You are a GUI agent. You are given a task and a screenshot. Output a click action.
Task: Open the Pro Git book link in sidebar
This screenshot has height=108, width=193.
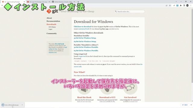(60, 44)
